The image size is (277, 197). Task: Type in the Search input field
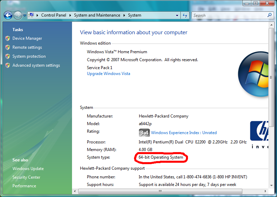pyautogui.click(x=229, y=15)
